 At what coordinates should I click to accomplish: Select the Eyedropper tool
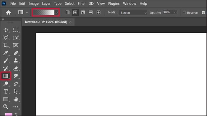pyautogui.click(x=6, y=53)
